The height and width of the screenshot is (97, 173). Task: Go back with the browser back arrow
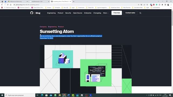(x=2, y=5)
